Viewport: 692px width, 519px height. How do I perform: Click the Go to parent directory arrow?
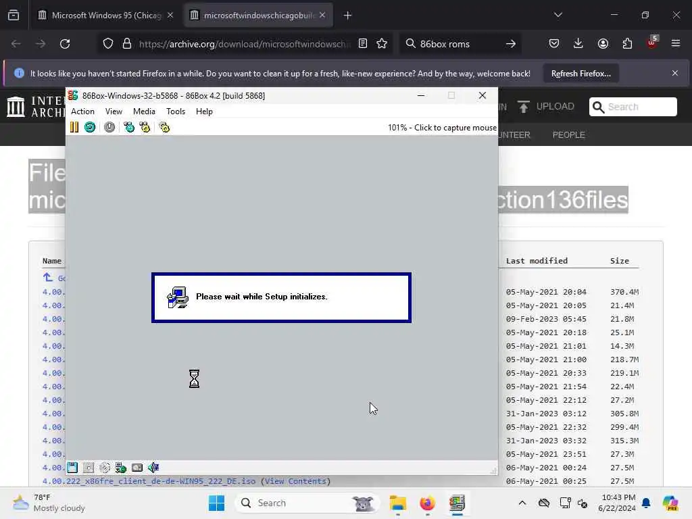pyautogui.click(x=48, y=278)
